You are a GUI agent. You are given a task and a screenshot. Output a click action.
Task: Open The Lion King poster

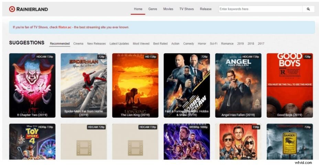(x=135, y=85)
